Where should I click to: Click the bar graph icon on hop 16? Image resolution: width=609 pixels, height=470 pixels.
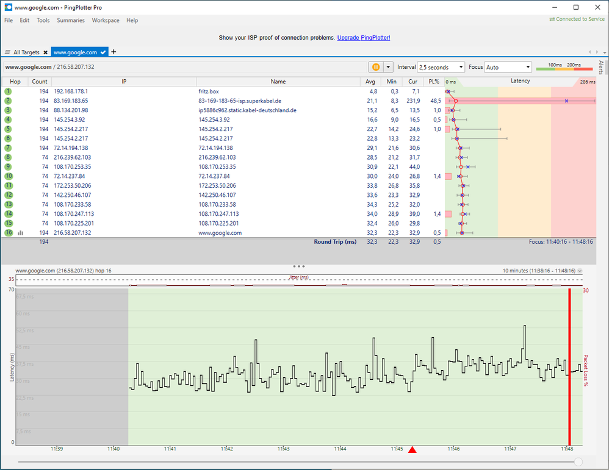pyautogui.click(x=21, y=233)
